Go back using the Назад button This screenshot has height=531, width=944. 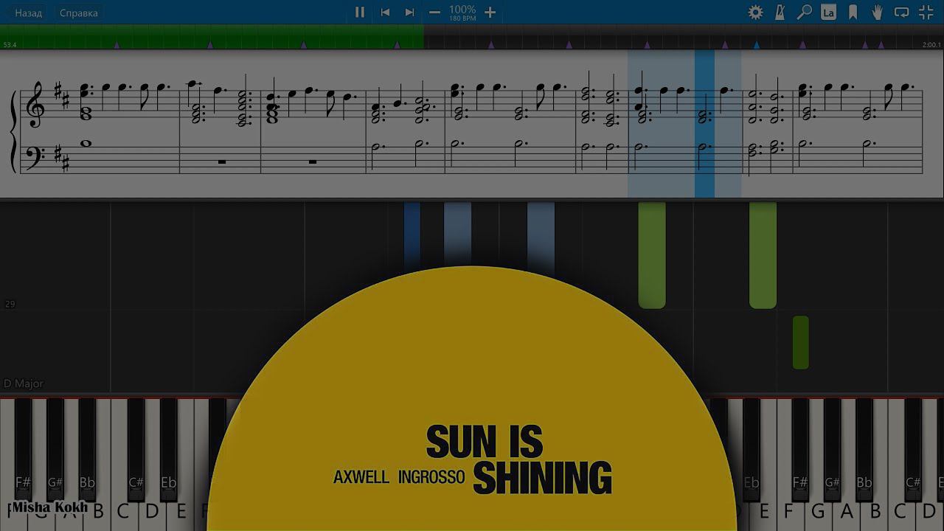coord(28,13)
